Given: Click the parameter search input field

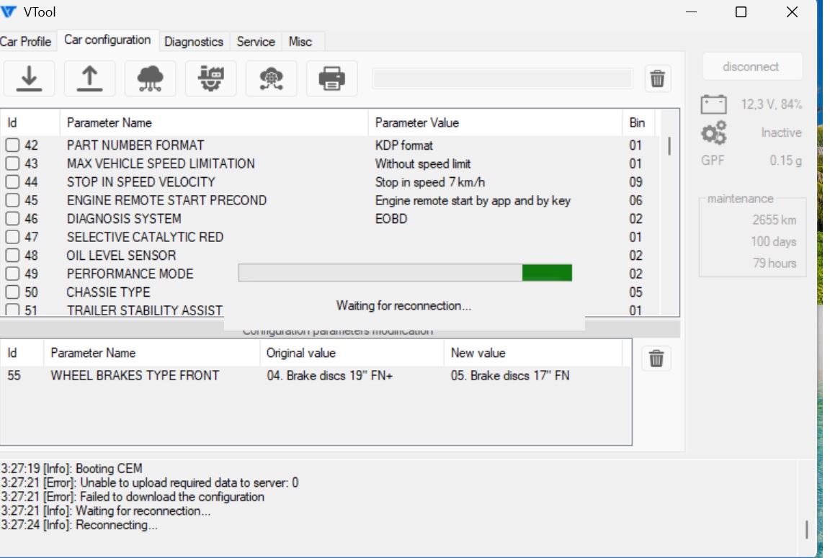Looking at the screenshot, I should 502,78.
